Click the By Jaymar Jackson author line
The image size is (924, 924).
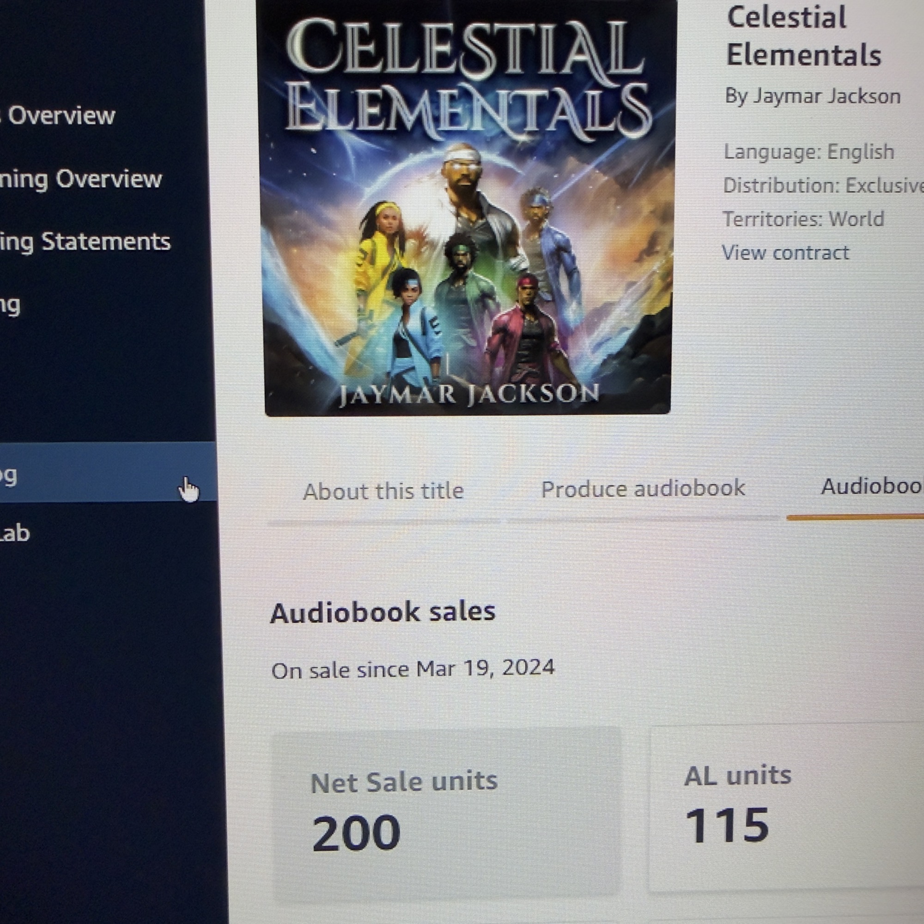pos(813,97)
